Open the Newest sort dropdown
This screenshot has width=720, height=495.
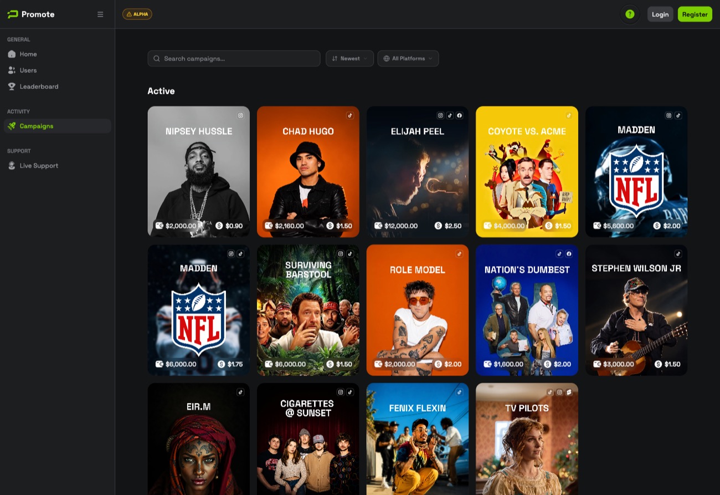(349, 59)
